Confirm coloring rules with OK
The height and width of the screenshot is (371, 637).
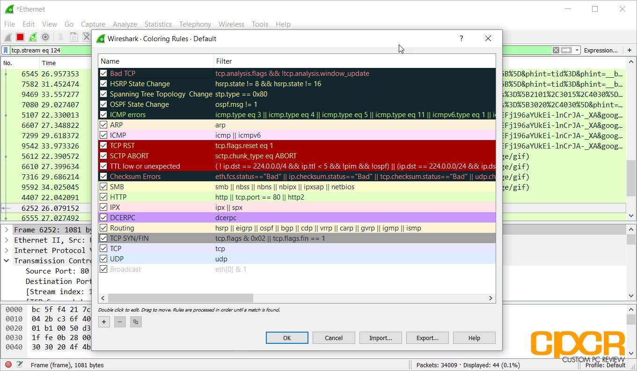point(287,338)
